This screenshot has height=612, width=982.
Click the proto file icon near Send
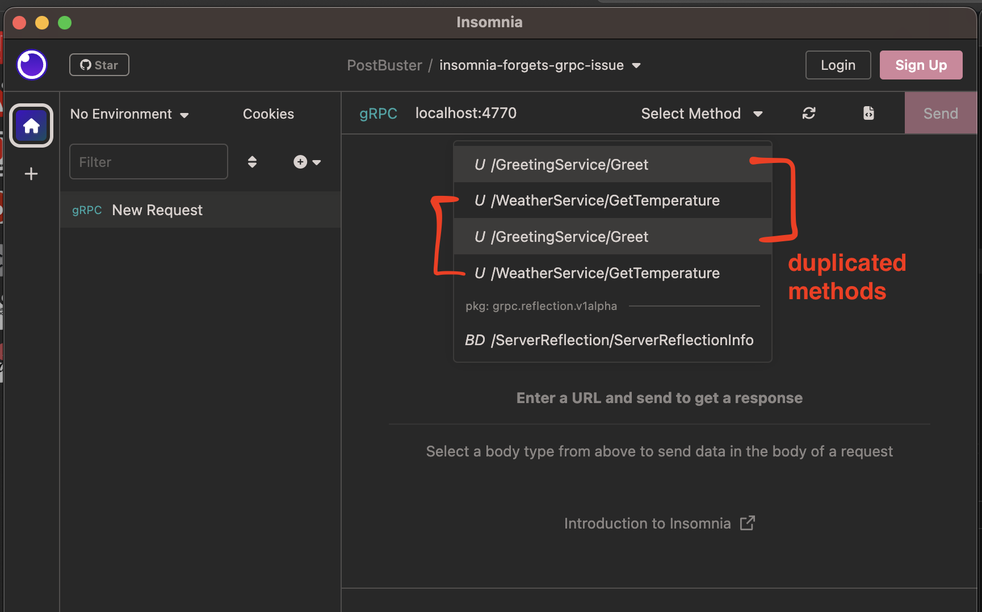click(x=868, y=113)
